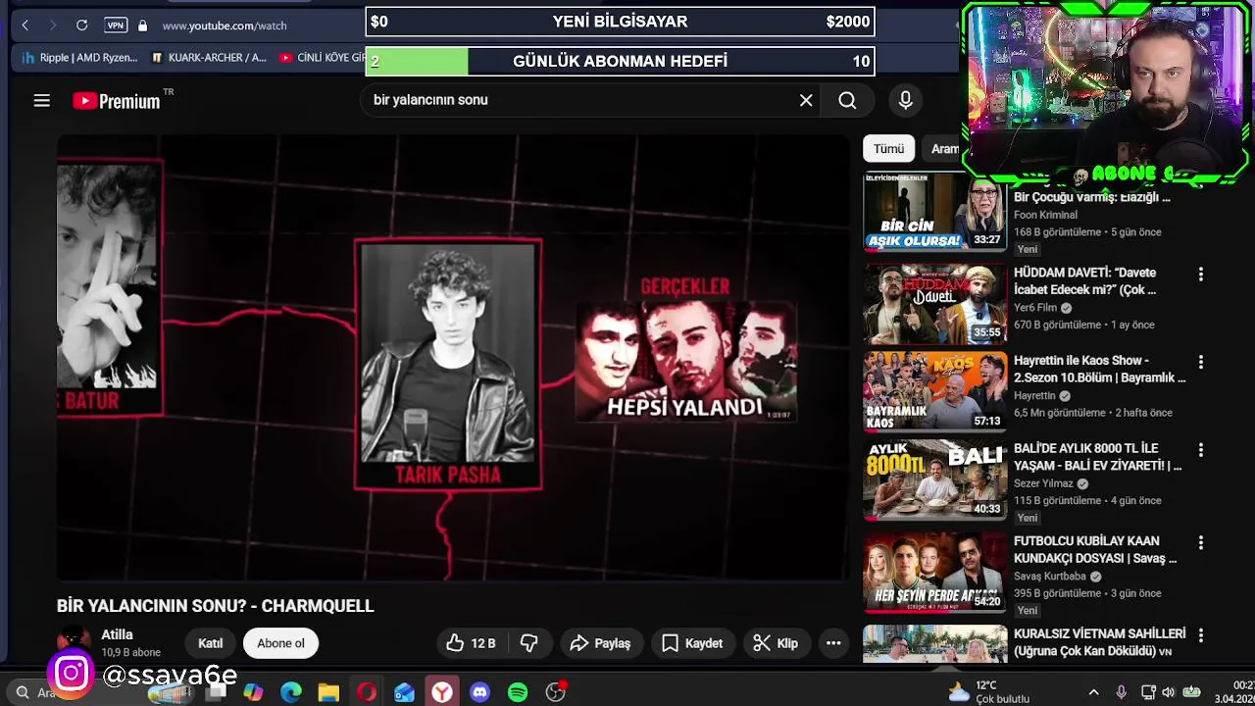Open Opera browser from the taskbar
1255x706 pixels.
[x=367, y=692]
